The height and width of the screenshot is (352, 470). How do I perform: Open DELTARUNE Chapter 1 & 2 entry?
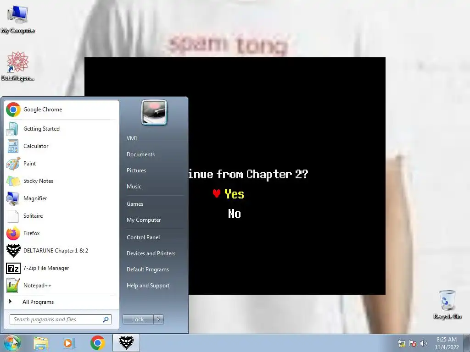coord(62,251)
